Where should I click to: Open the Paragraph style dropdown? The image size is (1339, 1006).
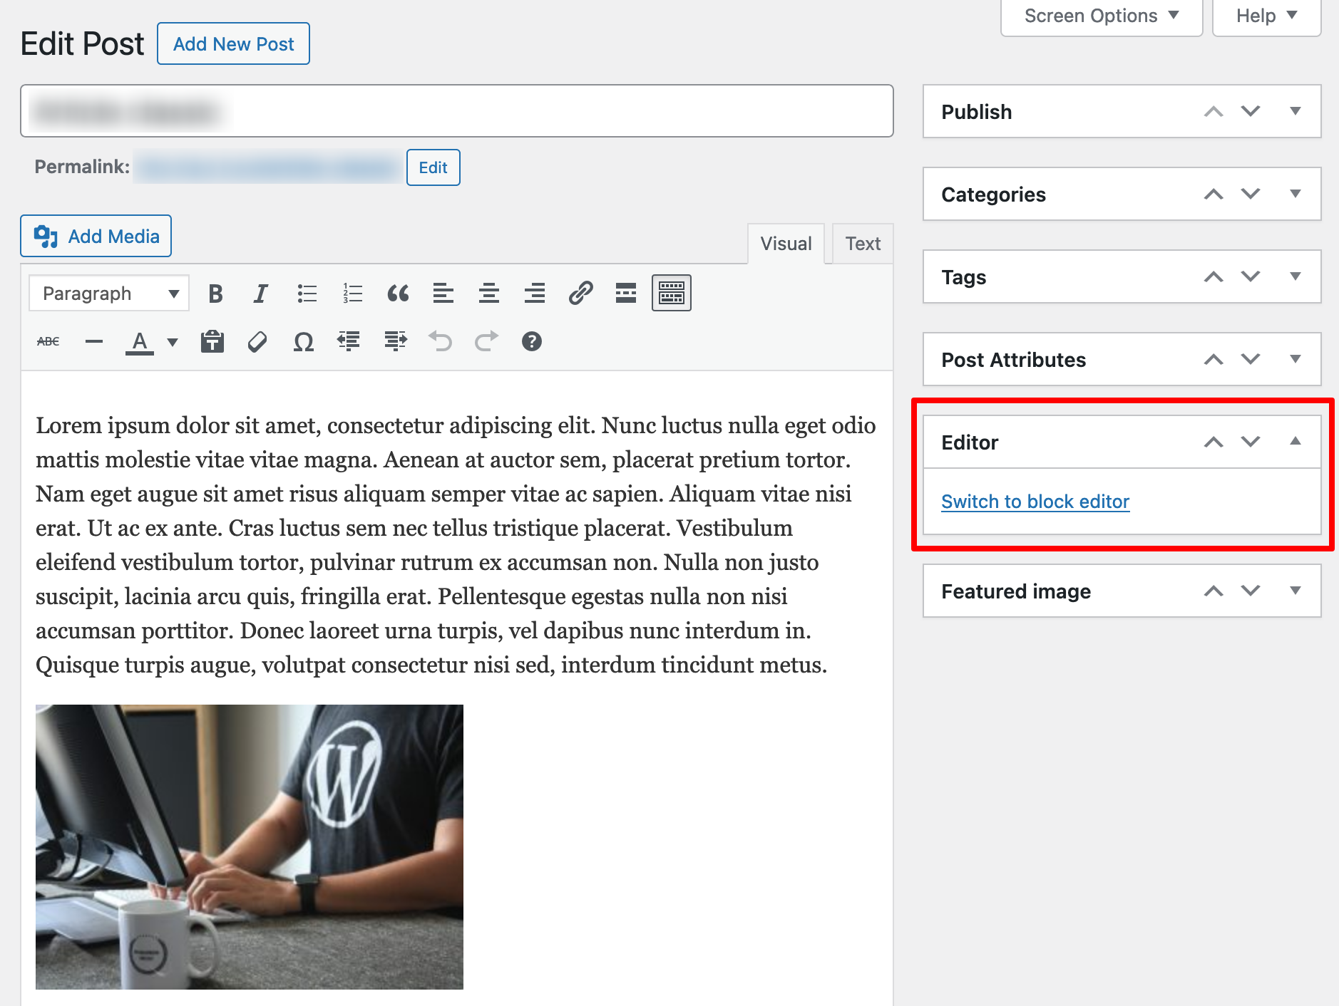pos(108,293)
